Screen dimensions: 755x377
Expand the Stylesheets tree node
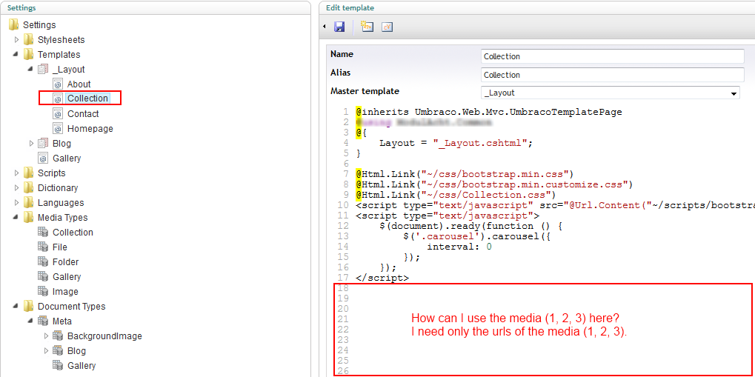tap(17, 39)
